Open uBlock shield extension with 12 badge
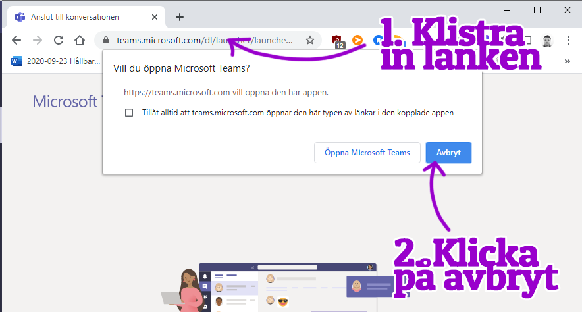Viewport: 582px width, 312px height. point(337,41)
